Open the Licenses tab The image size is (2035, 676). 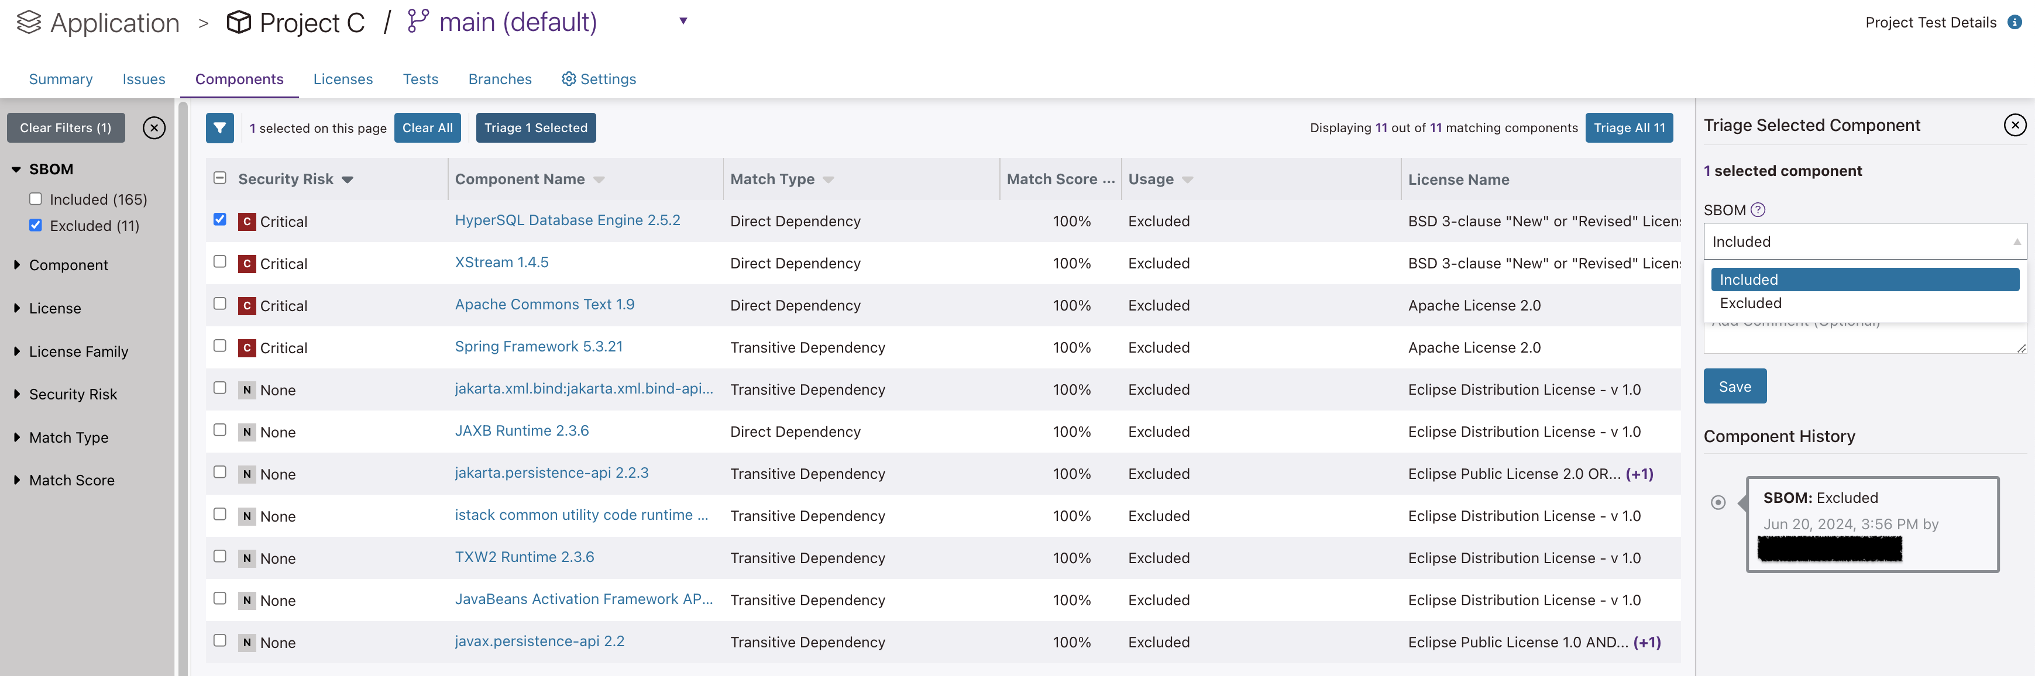[343, 79]
